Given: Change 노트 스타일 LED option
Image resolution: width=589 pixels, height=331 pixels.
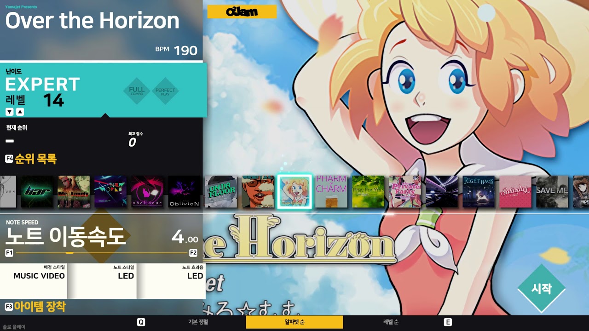Looking at the screenshot, I should [x=102, y=281].
